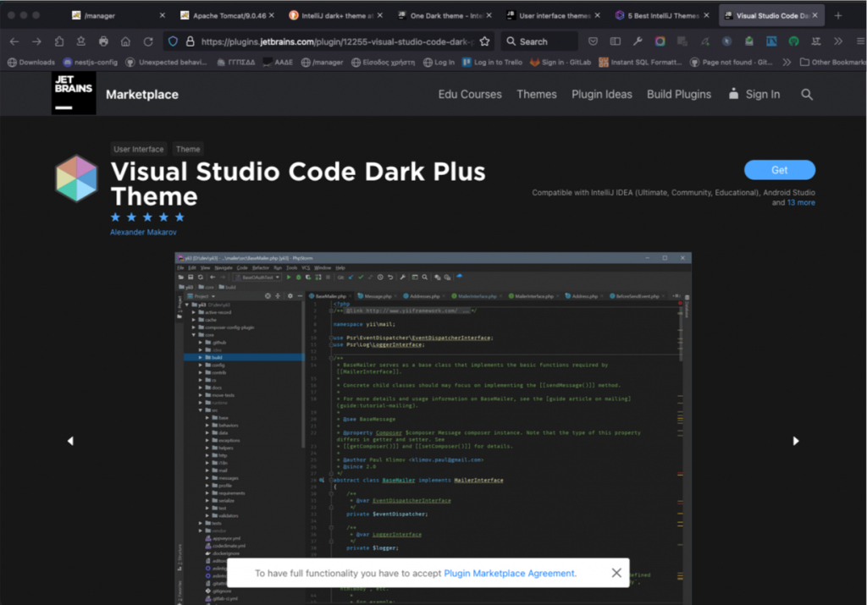The width and height of the screenshot is (867, 605).
Task: Switch to One Dark theme tab
Action: coord(445,15)
